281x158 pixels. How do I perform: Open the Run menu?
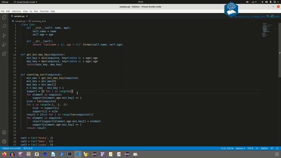tap(36, 11)
